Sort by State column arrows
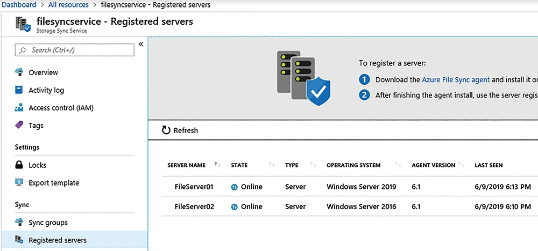This screenshot has height=251, width=538. pyautogui.click(x=272, y=165)
